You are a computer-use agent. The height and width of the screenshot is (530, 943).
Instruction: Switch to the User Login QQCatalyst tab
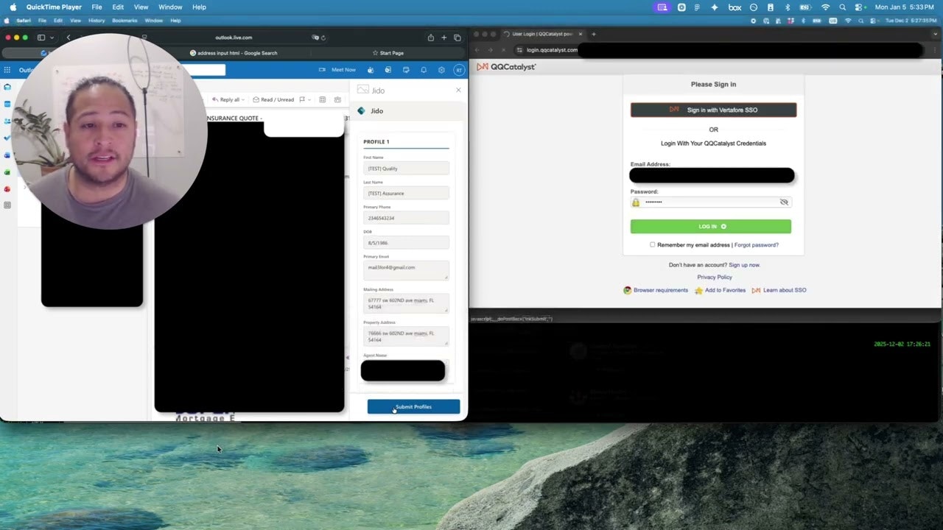click(542, 34)
